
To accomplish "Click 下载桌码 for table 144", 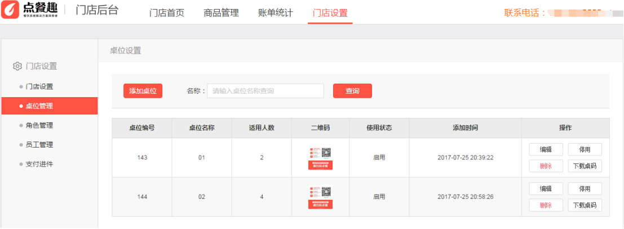I will [x=585, y=205].
